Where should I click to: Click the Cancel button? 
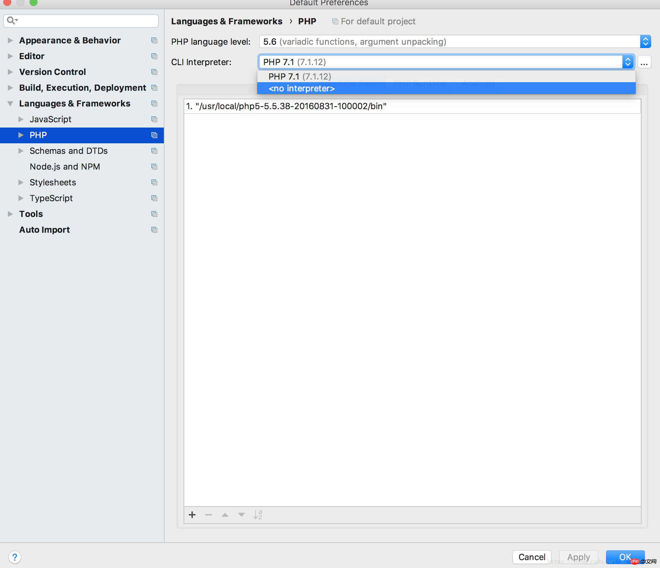[532, 557]
